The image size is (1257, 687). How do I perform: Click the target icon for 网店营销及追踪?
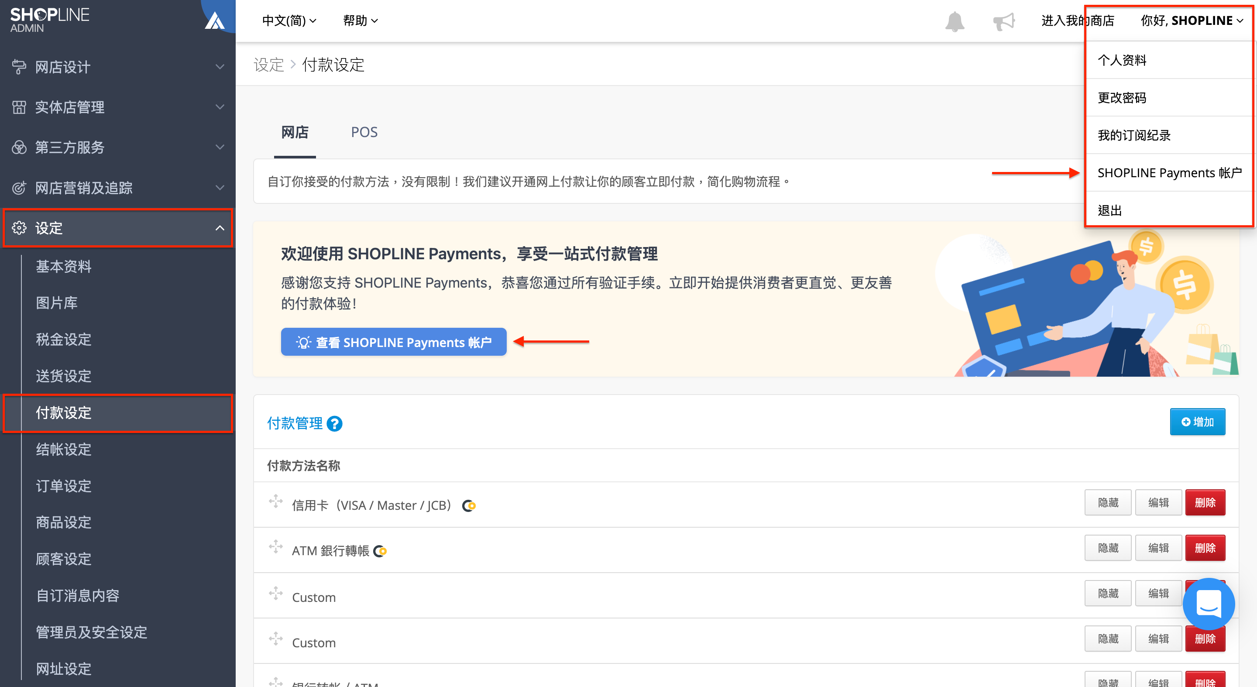[19, 187]
